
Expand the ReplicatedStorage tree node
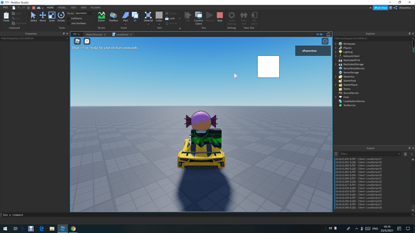coord(336,64)
